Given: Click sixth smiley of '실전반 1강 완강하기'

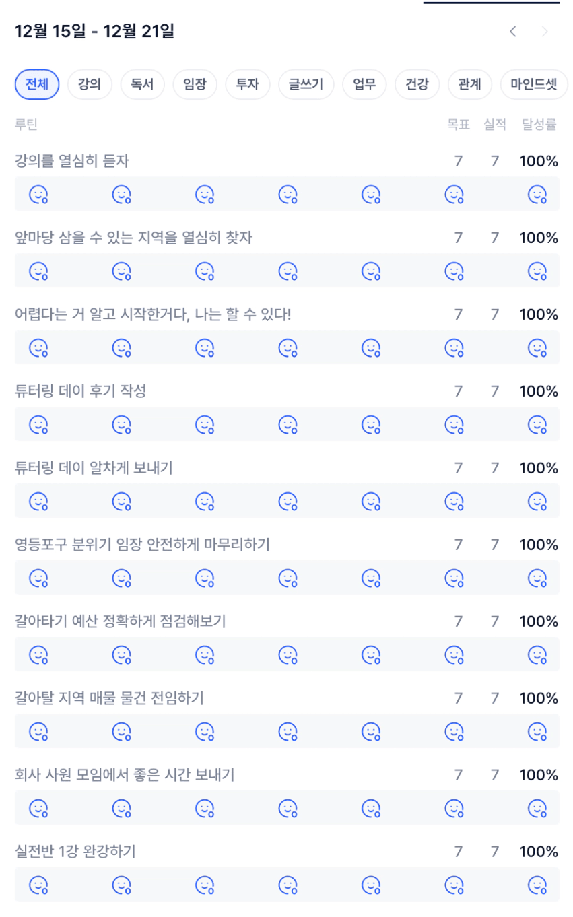Looking at the screenshot, I should (454, 885).
